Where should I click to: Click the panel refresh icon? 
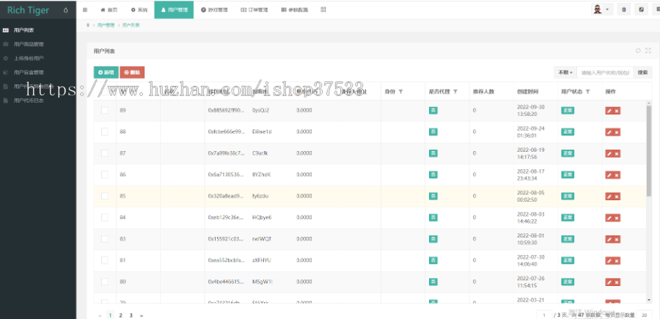click(638, 51)
